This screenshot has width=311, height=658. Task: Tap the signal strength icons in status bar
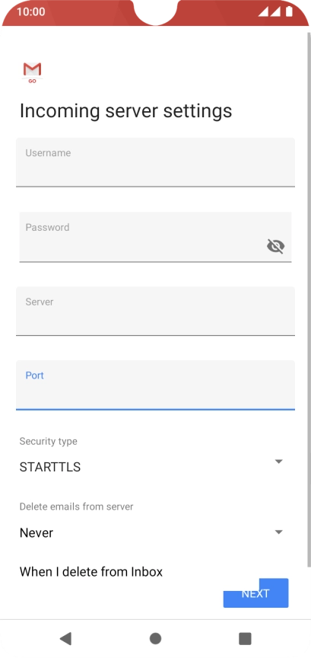pyautogui.click(x=269, y=11)
